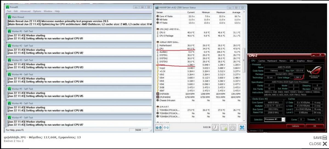329x149 pixels.
Task: Click the Worker #4 Self-Test window icon
Action: pyautogui.click(x=10, y=74)
